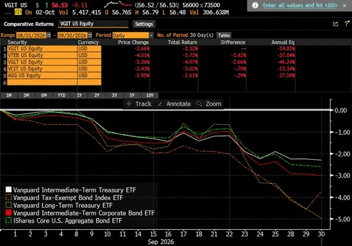Activate the Annotate pencil tool

point(174,104)
